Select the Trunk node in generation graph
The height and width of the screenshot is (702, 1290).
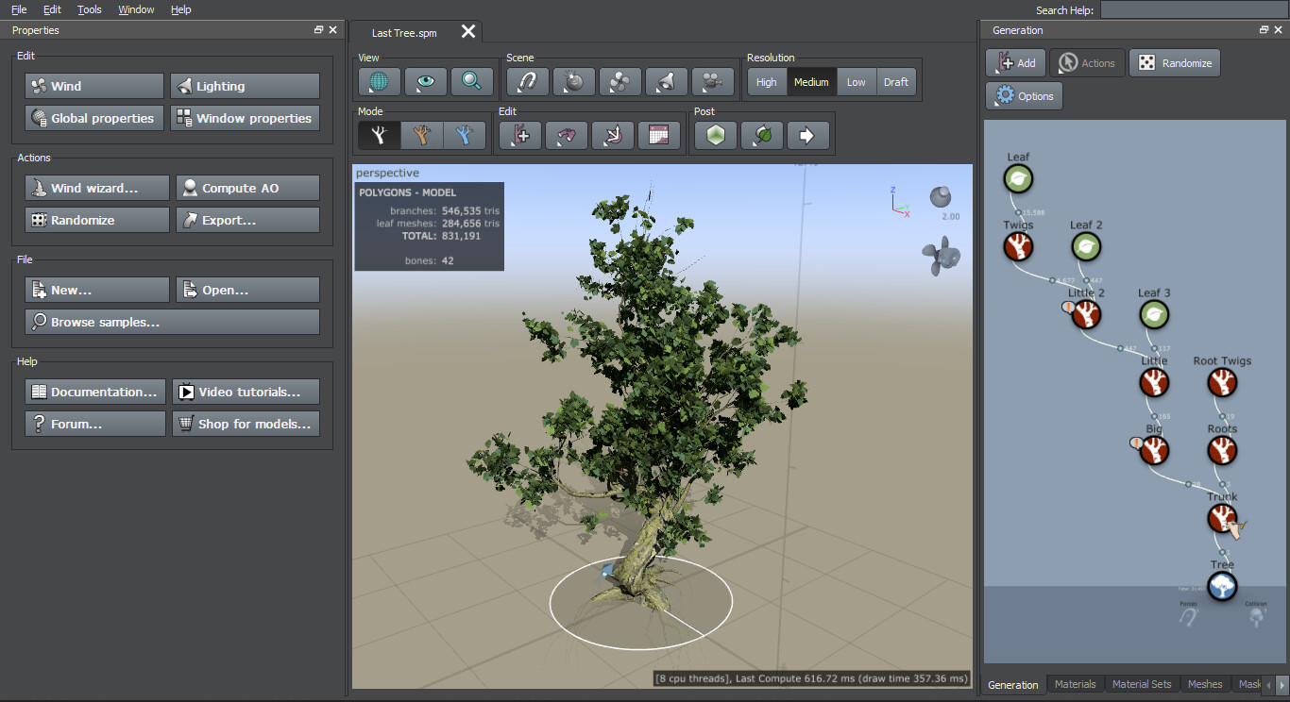[1222, 518]
